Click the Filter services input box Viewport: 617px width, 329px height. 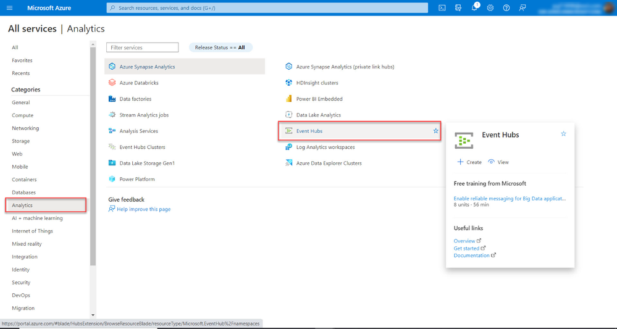[x=143, y=48]
